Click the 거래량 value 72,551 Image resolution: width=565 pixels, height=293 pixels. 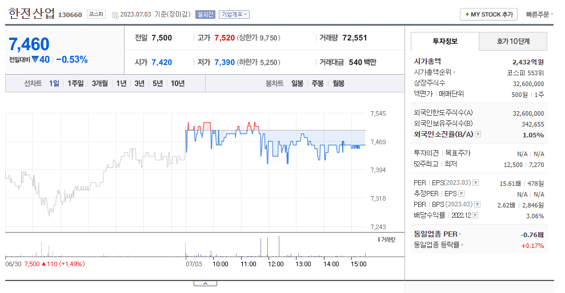click(x=355, y=38)
